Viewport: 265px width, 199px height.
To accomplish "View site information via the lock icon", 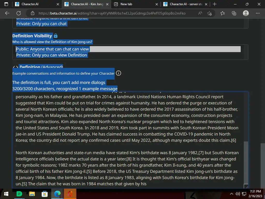I will click(x=33, y=13).
